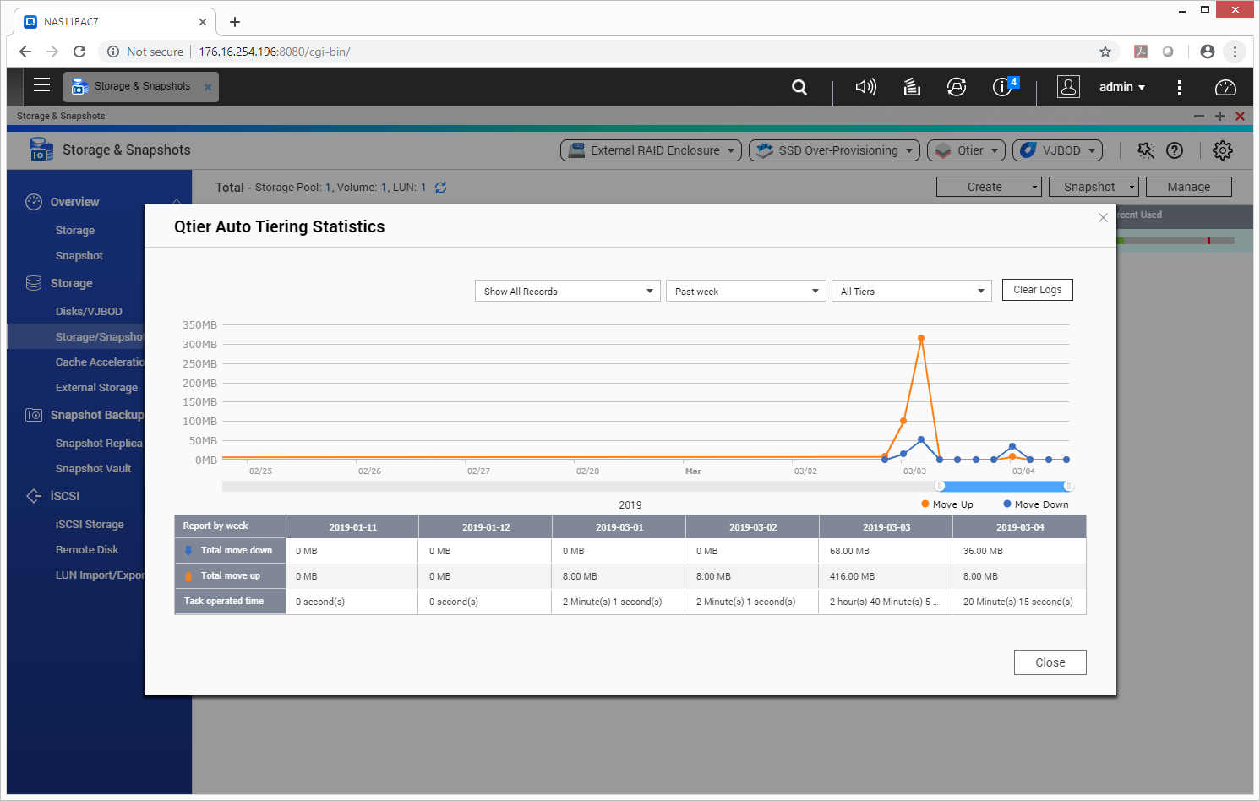The width and height of the screenshot is (1260, 801).
Task: Open background tasks stack icon
Action: click(x=912, y=87)
